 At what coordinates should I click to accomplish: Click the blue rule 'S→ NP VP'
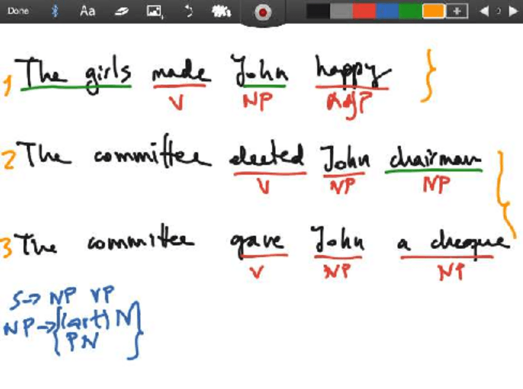point(62,297)
